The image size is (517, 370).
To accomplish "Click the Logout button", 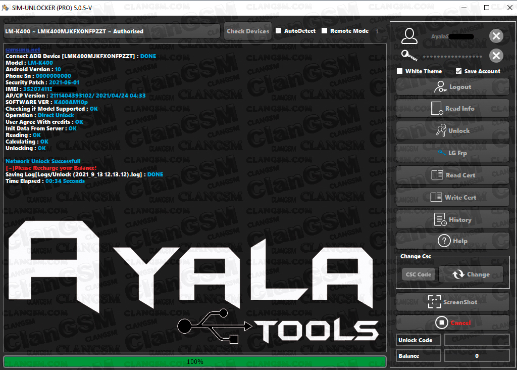I will [453, 87].
